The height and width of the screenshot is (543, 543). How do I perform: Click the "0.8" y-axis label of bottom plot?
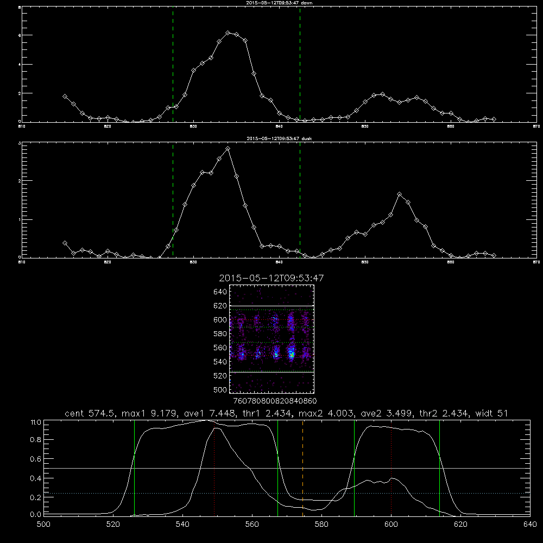click(36, 440)
